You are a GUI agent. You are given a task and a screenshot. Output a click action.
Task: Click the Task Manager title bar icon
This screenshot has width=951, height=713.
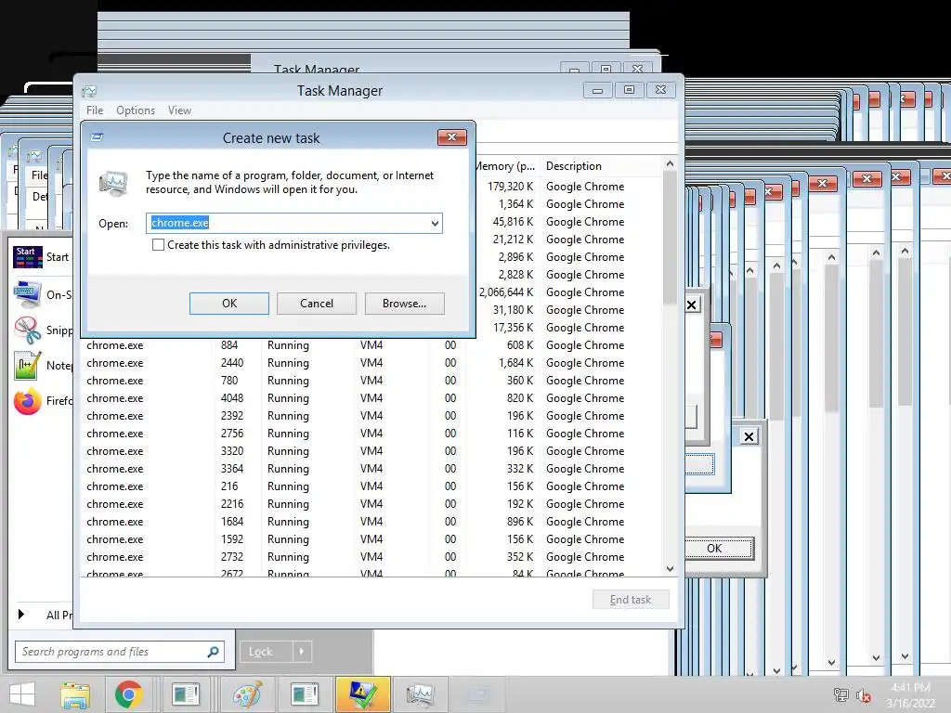click(x=90, y=91)
